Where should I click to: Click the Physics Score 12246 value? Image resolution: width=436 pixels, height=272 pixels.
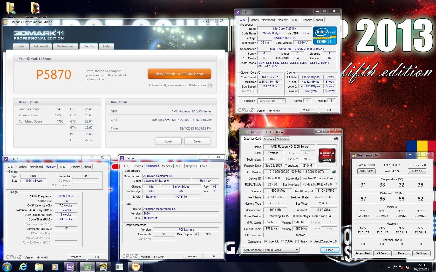(59, 115)
